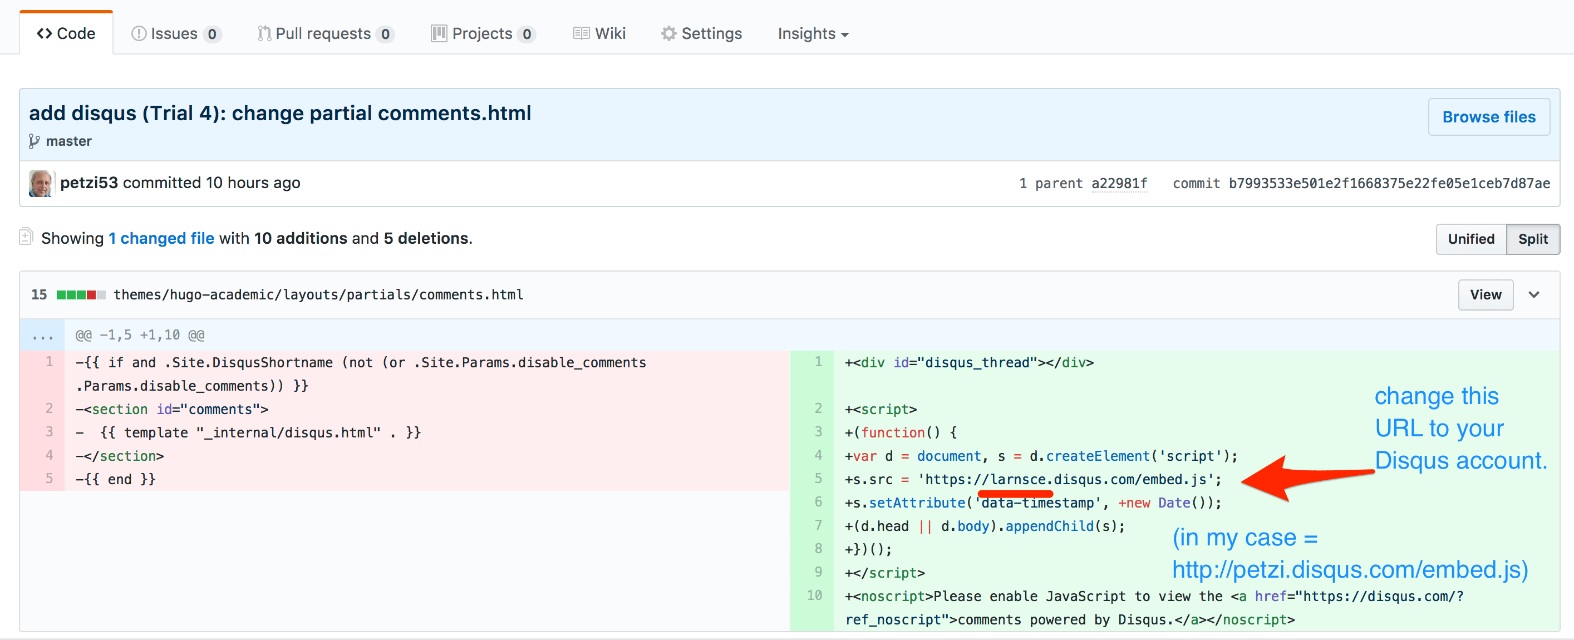
Task: Open the Insights dropdown menu
Action: pos(812,33)
